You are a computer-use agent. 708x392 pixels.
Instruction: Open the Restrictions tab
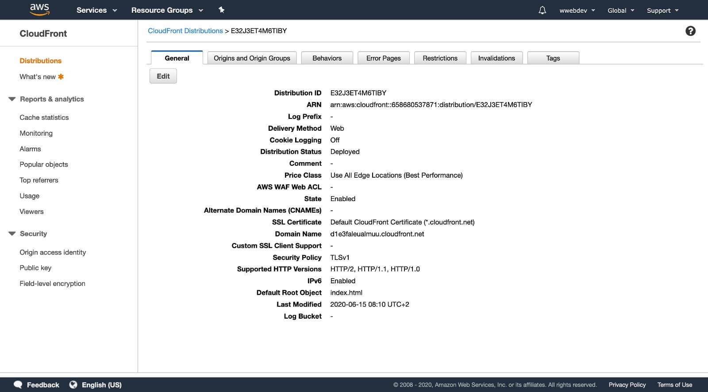coord(440,58)
